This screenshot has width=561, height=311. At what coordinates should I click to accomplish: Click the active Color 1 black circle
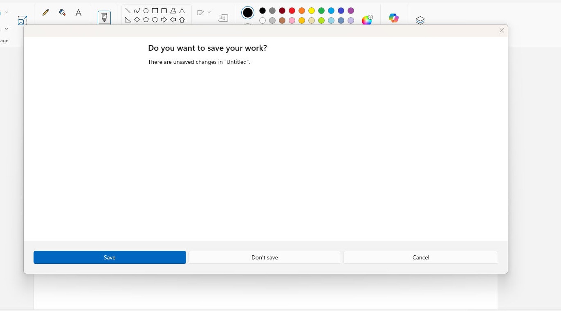[x=248, y=13]
